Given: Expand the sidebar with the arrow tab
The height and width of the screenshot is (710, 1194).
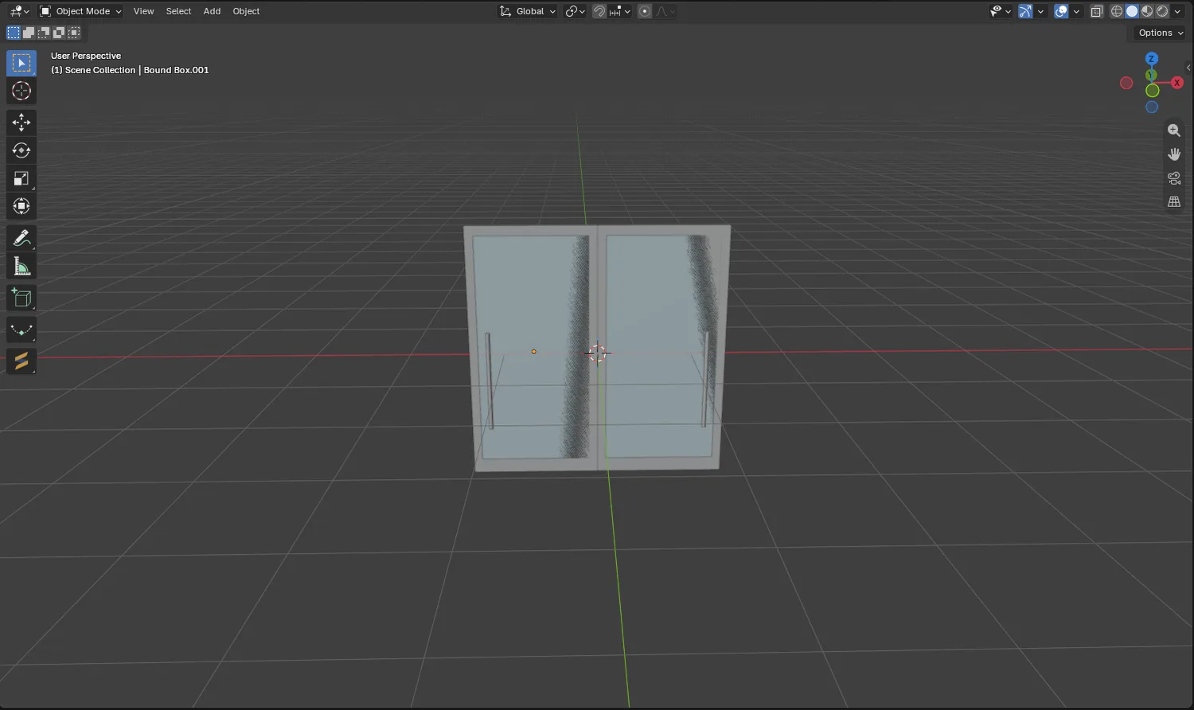Looking at the screenshot, I should pos(1188,68).
